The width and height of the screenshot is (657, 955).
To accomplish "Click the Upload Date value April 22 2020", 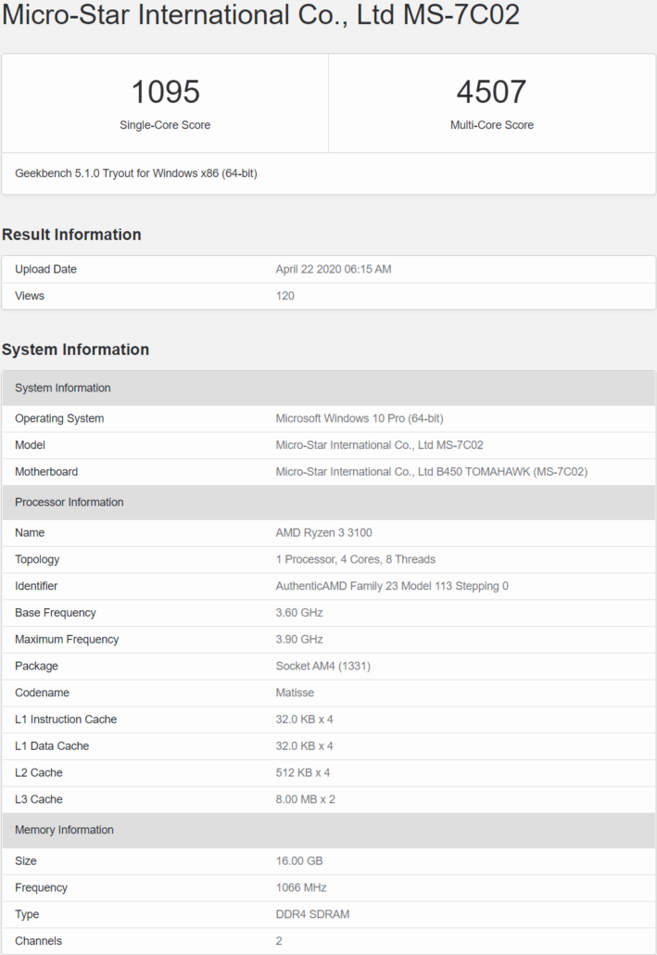I will click(334, 270).
